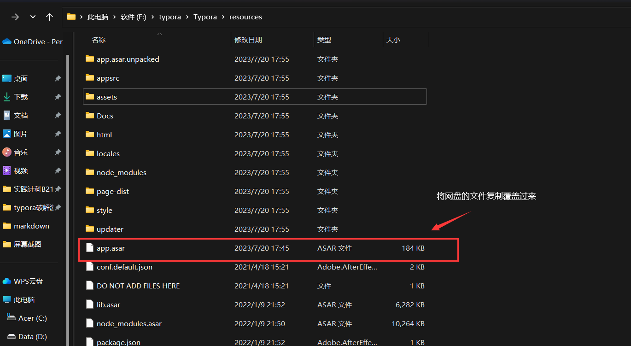Click the pin icon beside 视频
The width and height of the screenshot is (631, 346).
58,170
